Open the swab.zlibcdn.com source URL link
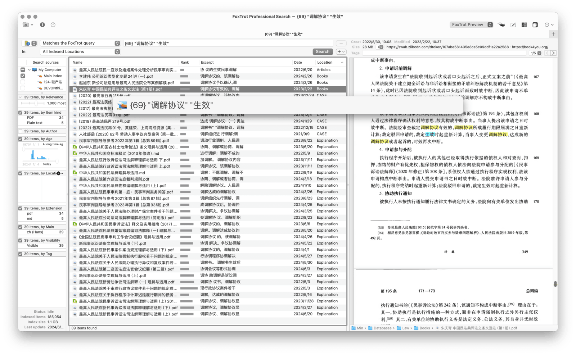Screen dimensions: 576x355 pyautogui.click(x=447, y=47)
